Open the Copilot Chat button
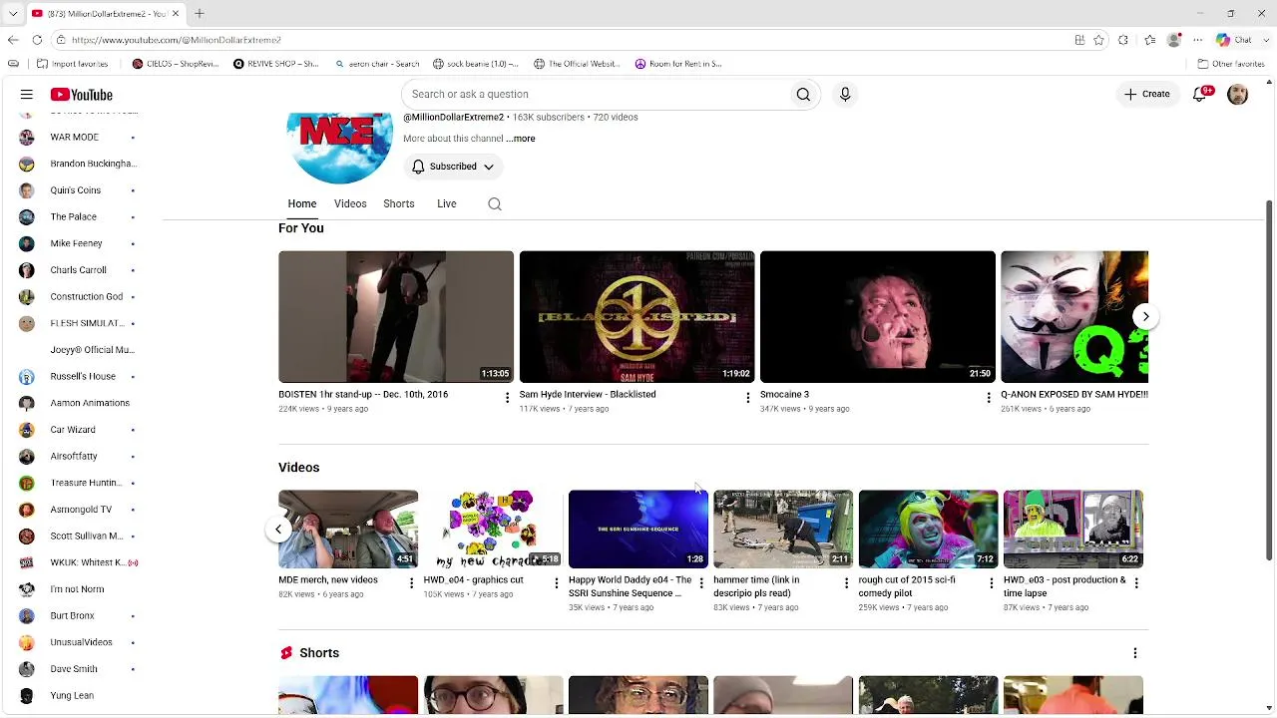Viewport: 1277px width, 718px height. click(x=1234, y=40)
